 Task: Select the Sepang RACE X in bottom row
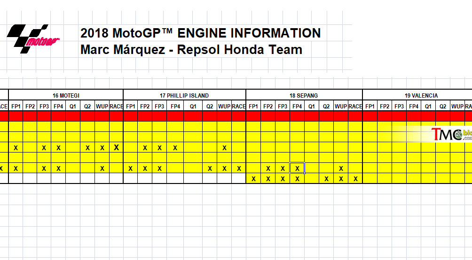(x=355, y=178)
